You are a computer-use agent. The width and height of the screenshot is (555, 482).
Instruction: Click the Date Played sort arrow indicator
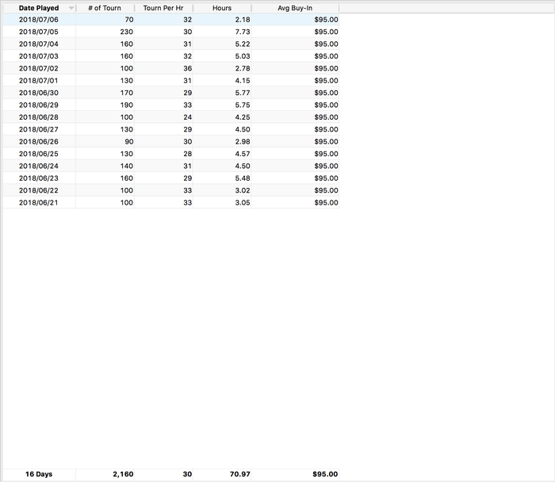pos(71,8)
